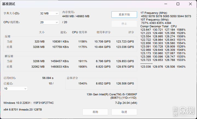This screenshot has width=197, height=119.
Task: Click the disabled 停止 stop button
Action: click(x=124, y=24)
